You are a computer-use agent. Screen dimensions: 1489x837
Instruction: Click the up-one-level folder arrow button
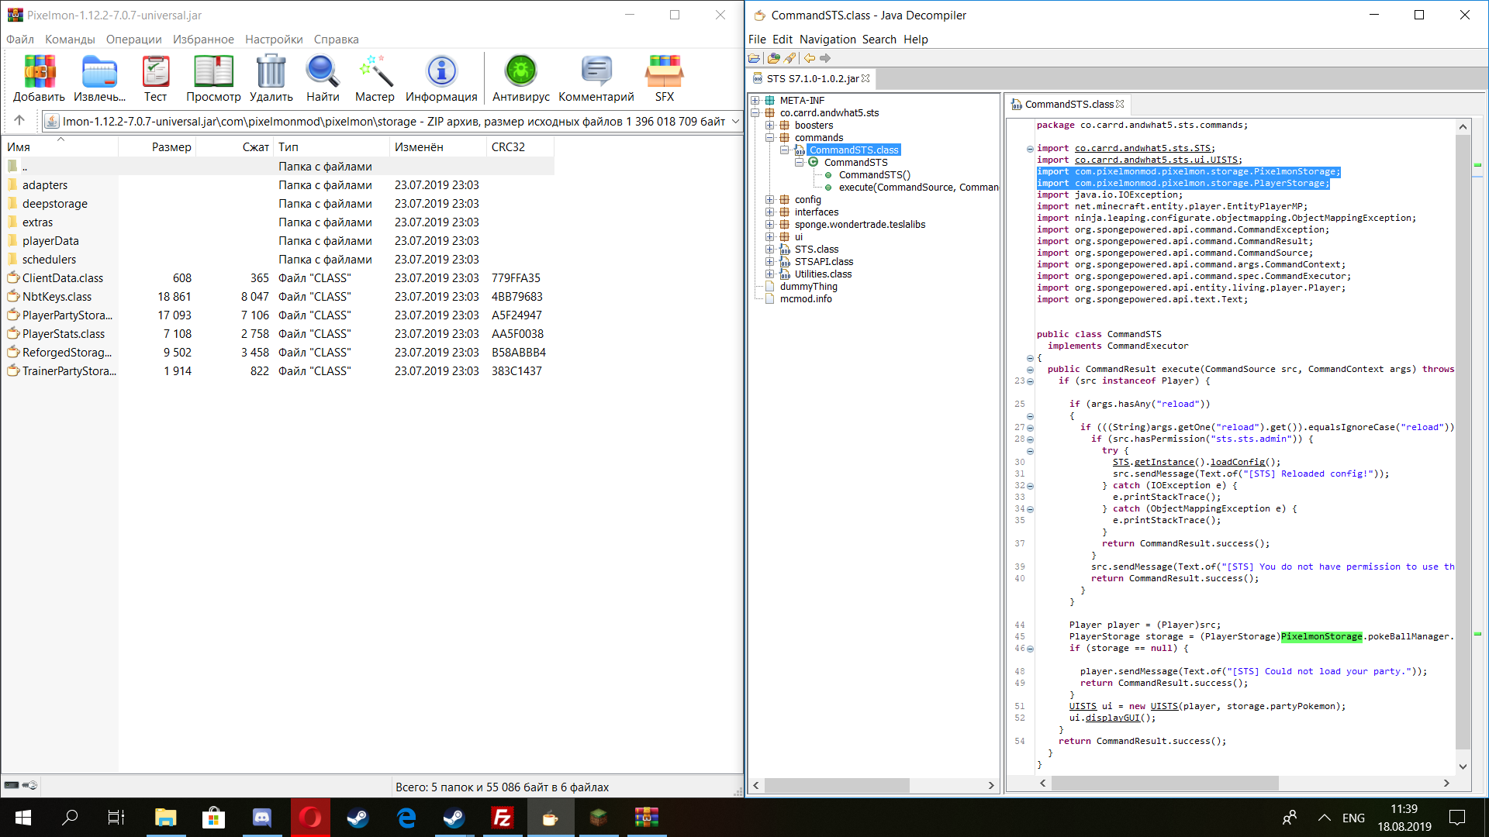19,120
